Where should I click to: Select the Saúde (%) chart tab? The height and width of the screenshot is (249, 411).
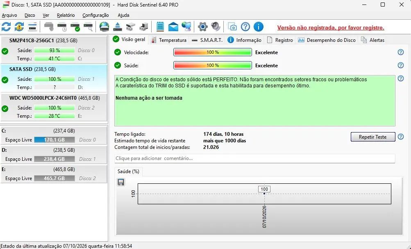(128, 171)
